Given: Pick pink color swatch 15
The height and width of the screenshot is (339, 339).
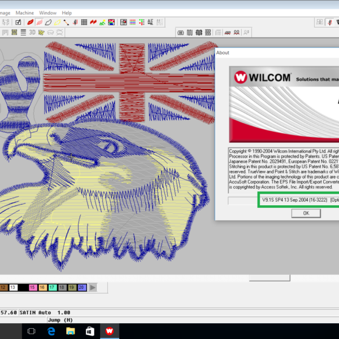Looking at the screenshot, I should point(34,288).
